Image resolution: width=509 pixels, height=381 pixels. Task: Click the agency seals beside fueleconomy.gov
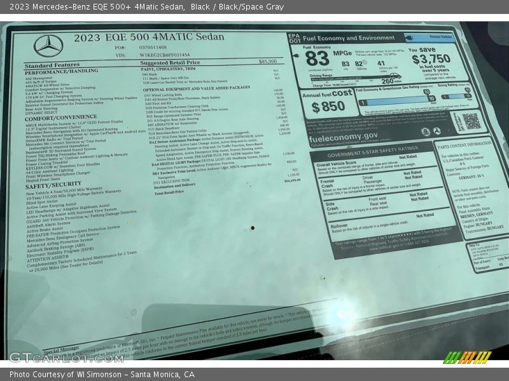pos(431,131)
